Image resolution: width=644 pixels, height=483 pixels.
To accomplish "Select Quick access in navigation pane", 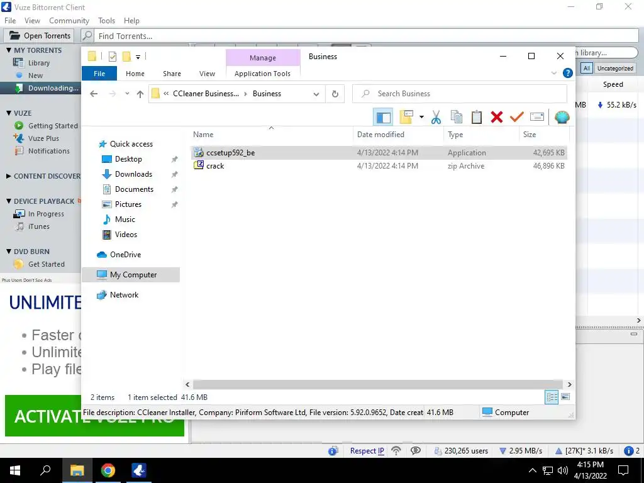I will (131, 144).
